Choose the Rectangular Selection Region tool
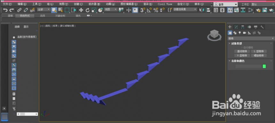The image size is (275, 123). point(67,10)
